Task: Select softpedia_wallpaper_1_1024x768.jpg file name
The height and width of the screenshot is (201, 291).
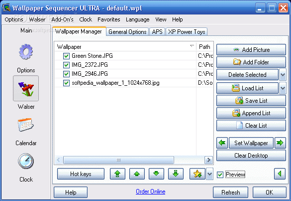Action: tap(115, 83)
